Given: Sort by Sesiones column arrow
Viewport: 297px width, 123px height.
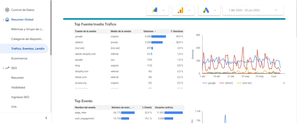Looking at the screenshot, I should 155,31.
